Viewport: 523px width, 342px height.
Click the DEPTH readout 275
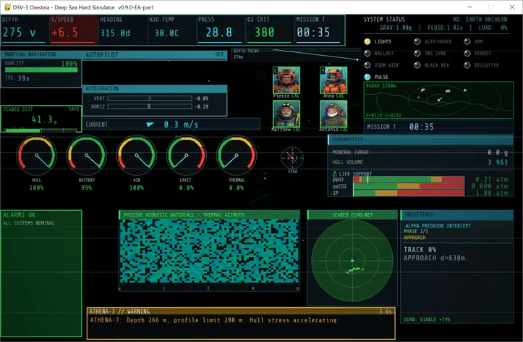20,33
